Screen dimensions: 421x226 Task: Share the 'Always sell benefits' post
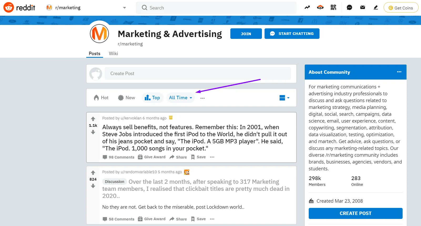pos(178,157)
